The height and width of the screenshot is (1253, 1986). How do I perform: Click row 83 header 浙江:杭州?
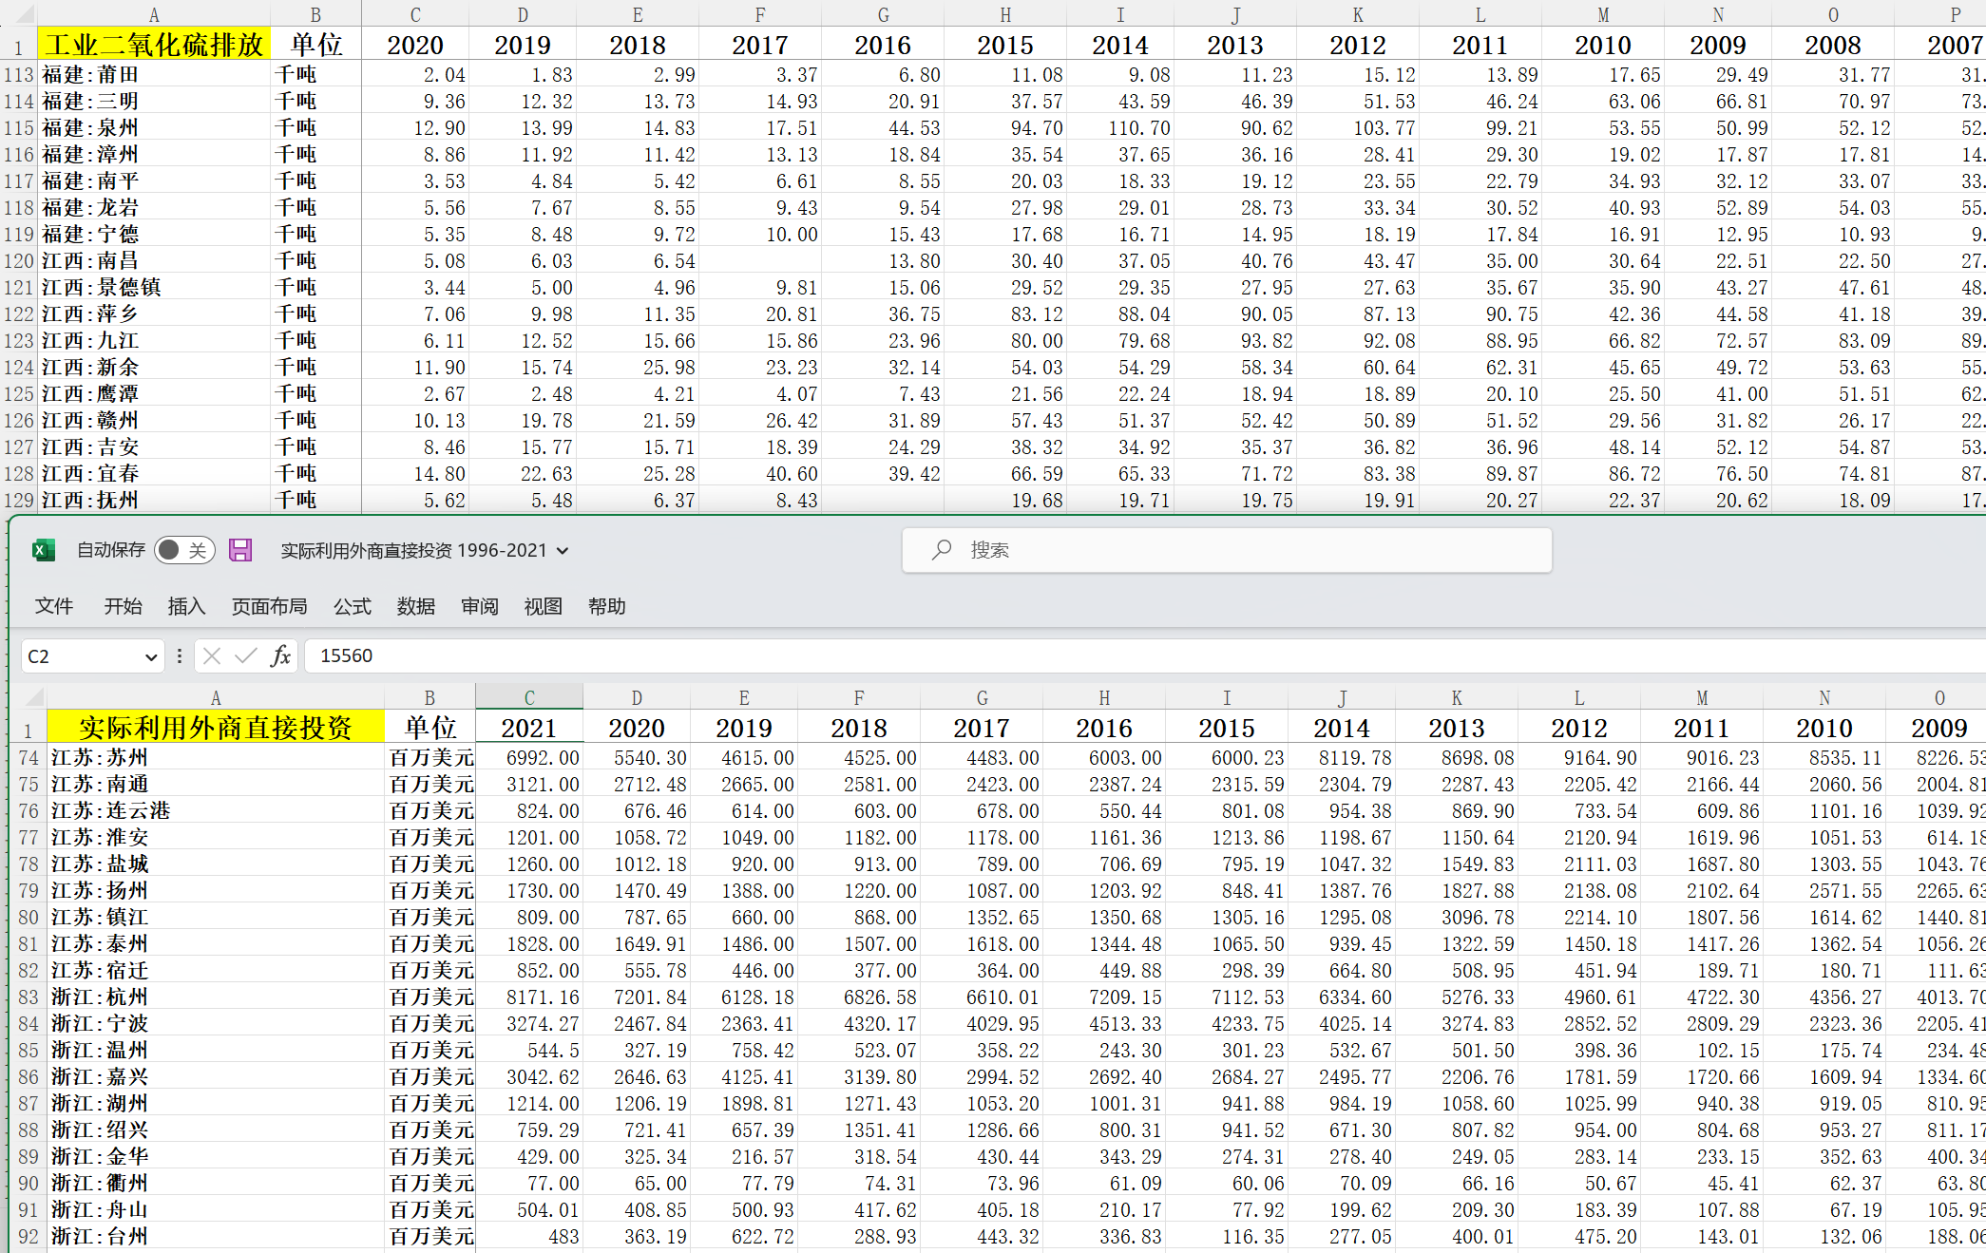pos(29,997)
